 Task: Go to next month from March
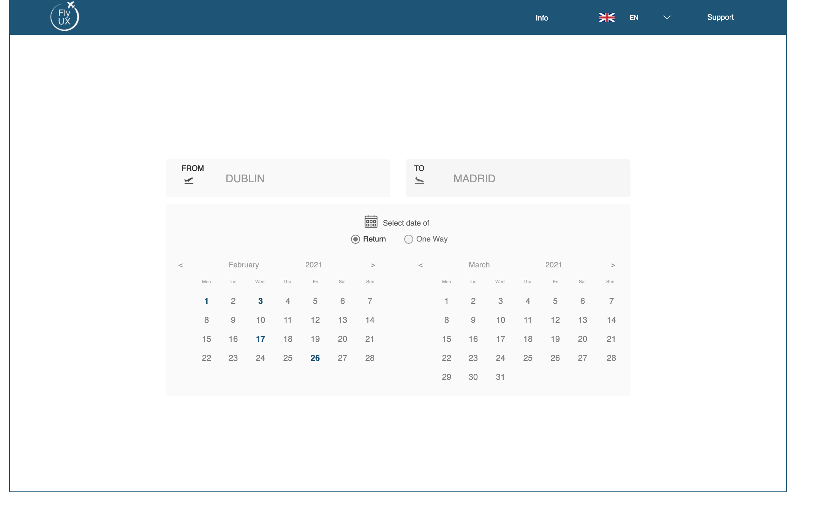[613, 265]
